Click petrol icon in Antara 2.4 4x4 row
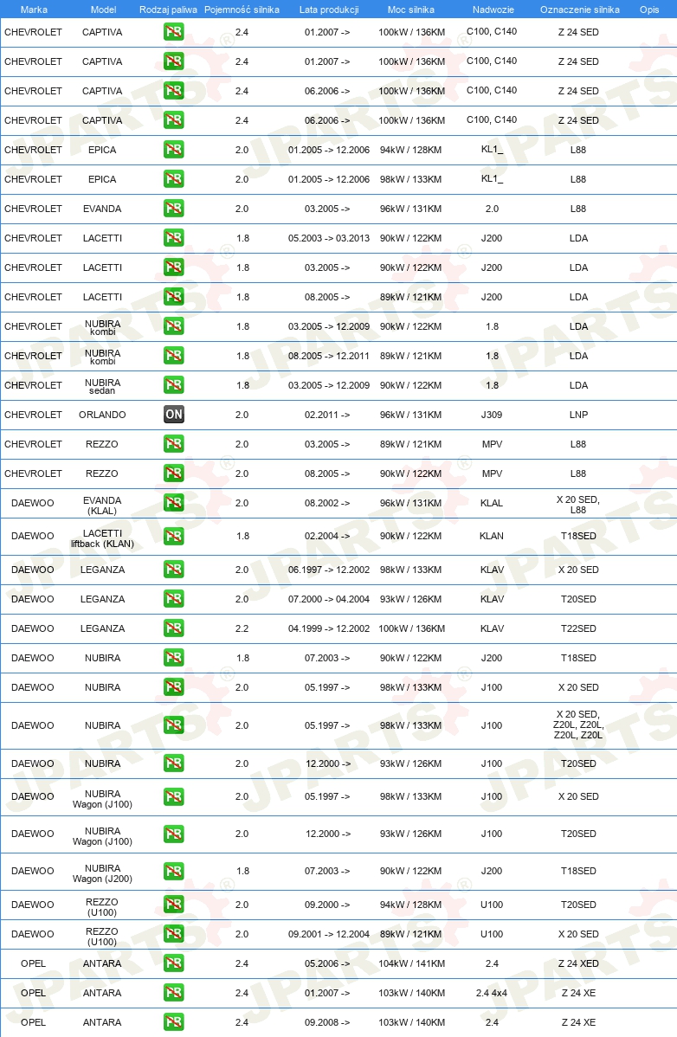This screenshot has height=1037, width=677. pyautogui.click(x=174, y=993)
